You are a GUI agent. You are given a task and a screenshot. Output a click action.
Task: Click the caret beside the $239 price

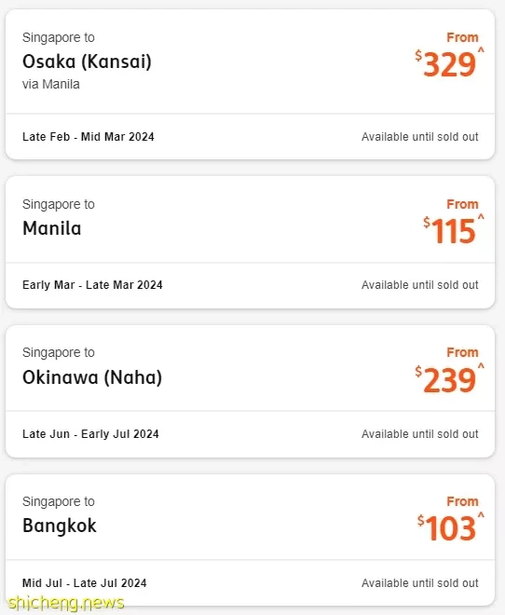pyautogui.click(x=481, y=365)
